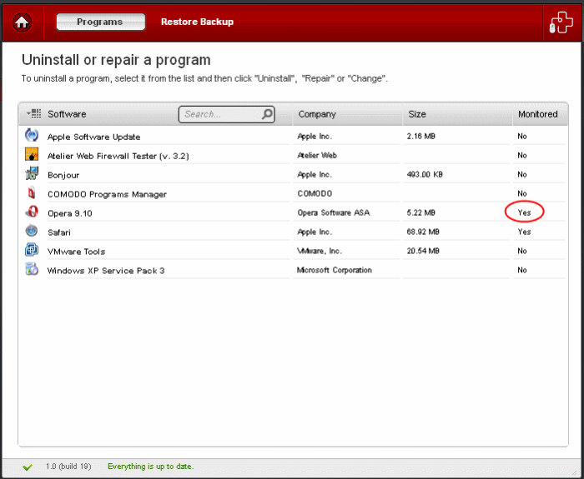Select Atelier Web Firewall Tester (v. 3.2)
The height and width of the screenshot is (479, 584).
[x=118, y=157]
